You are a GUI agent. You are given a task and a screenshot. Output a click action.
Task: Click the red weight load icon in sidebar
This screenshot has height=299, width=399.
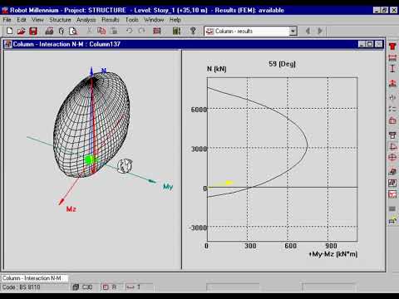tap(392, 120)
